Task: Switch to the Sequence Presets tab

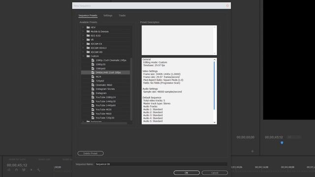Action: click(88, 15)
